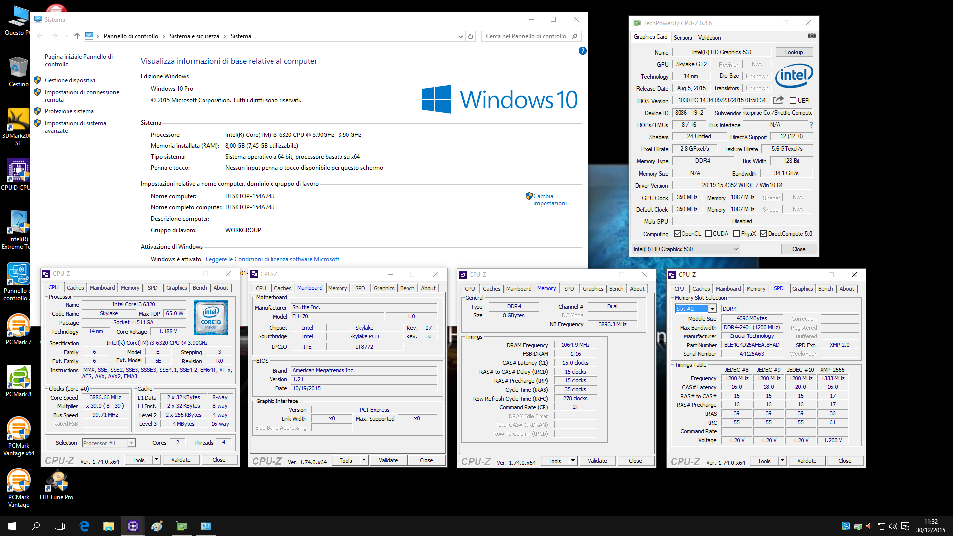This screenshot has height=536, width=953.
Task: Open File Explorer from the taskbar
Action: click(108, 526)
